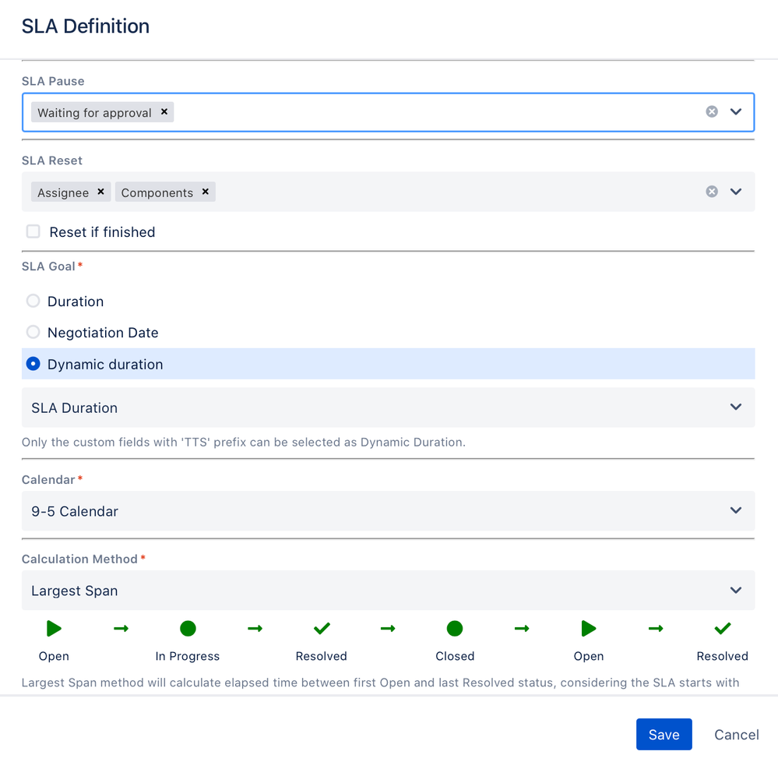
Task: Choose Negotiation Date as SLA goal
Action: [x=33, y=332]
